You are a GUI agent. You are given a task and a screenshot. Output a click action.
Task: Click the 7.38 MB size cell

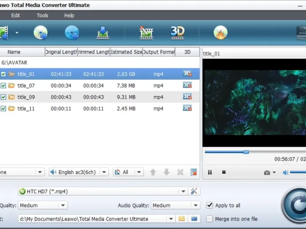pyautogui.click(x=126, y=85)
